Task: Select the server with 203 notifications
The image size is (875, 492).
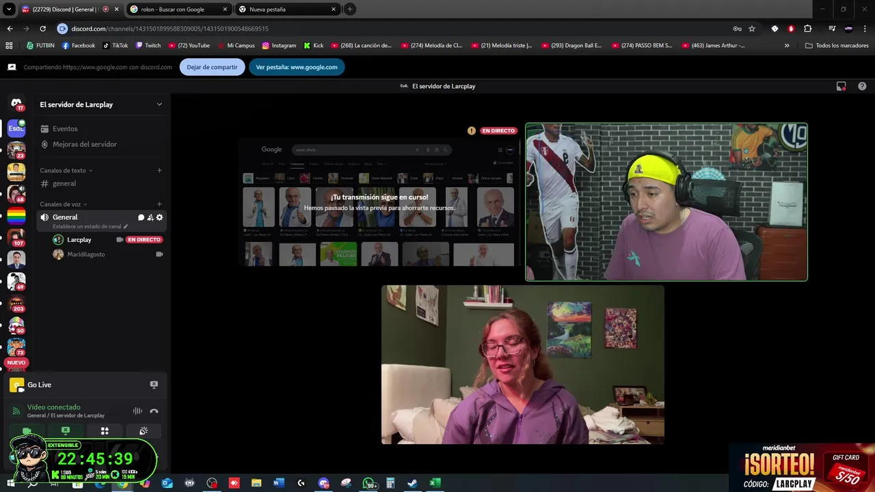Action: click(16, 303)
